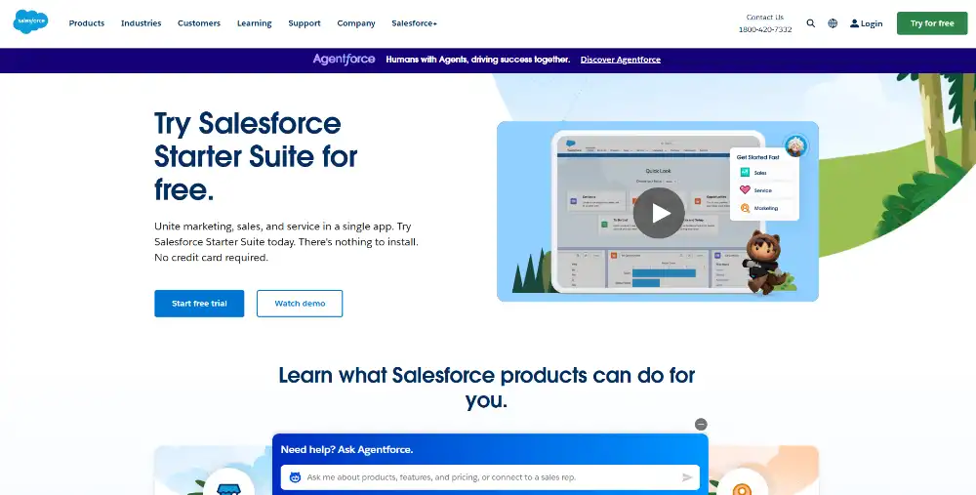
Task: Open the Company menu
Action: click(x=356, y=23)
